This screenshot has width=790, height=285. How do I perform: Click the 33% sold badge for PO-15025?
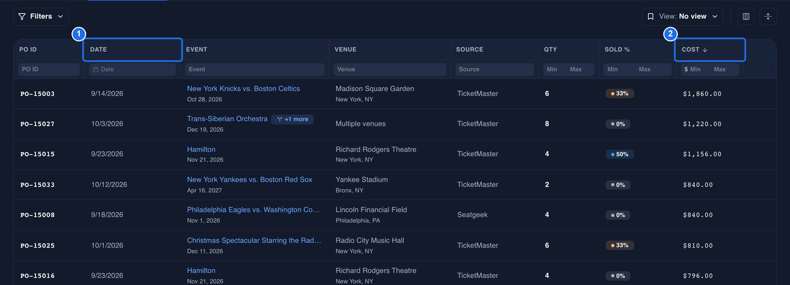620,245
